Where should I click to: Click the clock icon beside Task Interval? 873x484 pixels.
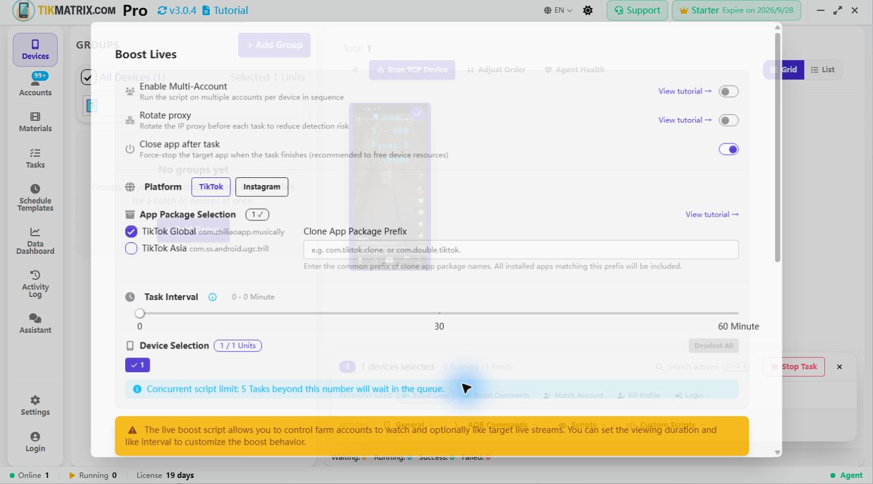[130, 297]
